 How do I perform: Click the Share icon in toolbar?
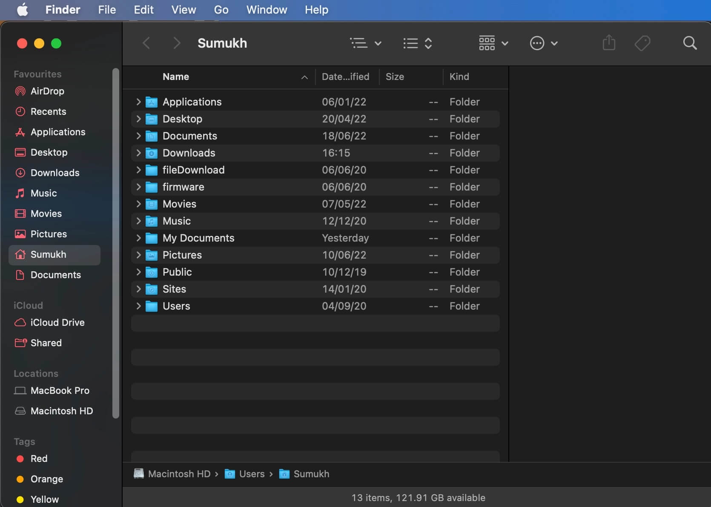609,43
